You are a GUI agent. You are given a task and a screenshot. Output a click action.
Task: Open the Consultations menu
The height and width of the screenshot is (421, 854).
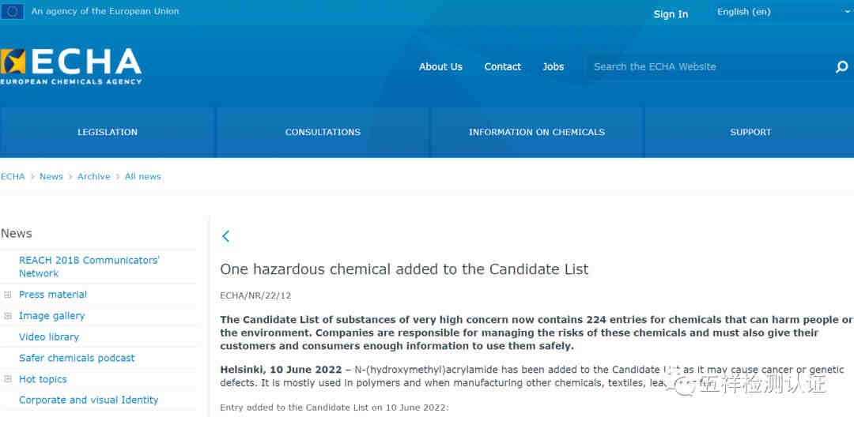coord(323,132)
